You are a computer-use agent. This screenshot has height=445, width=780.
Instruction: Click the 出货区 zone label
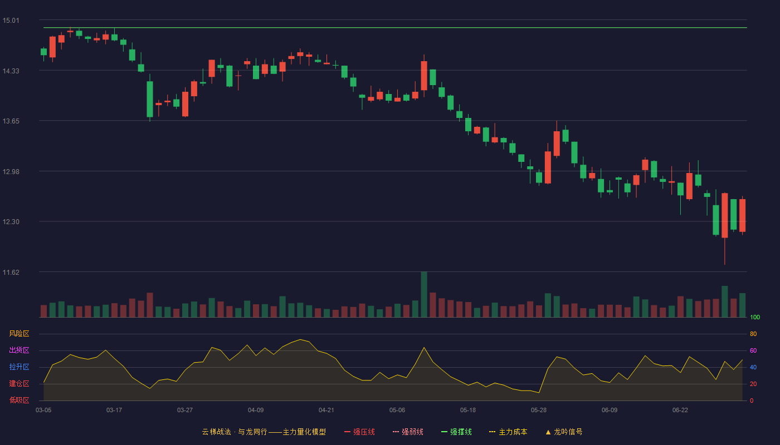19,350
